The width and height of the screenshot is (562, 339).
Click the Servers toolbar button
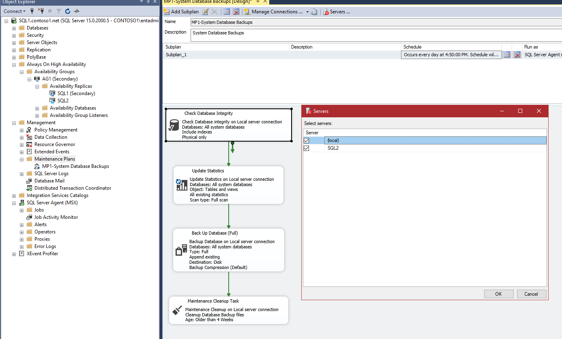click(337, 12)
